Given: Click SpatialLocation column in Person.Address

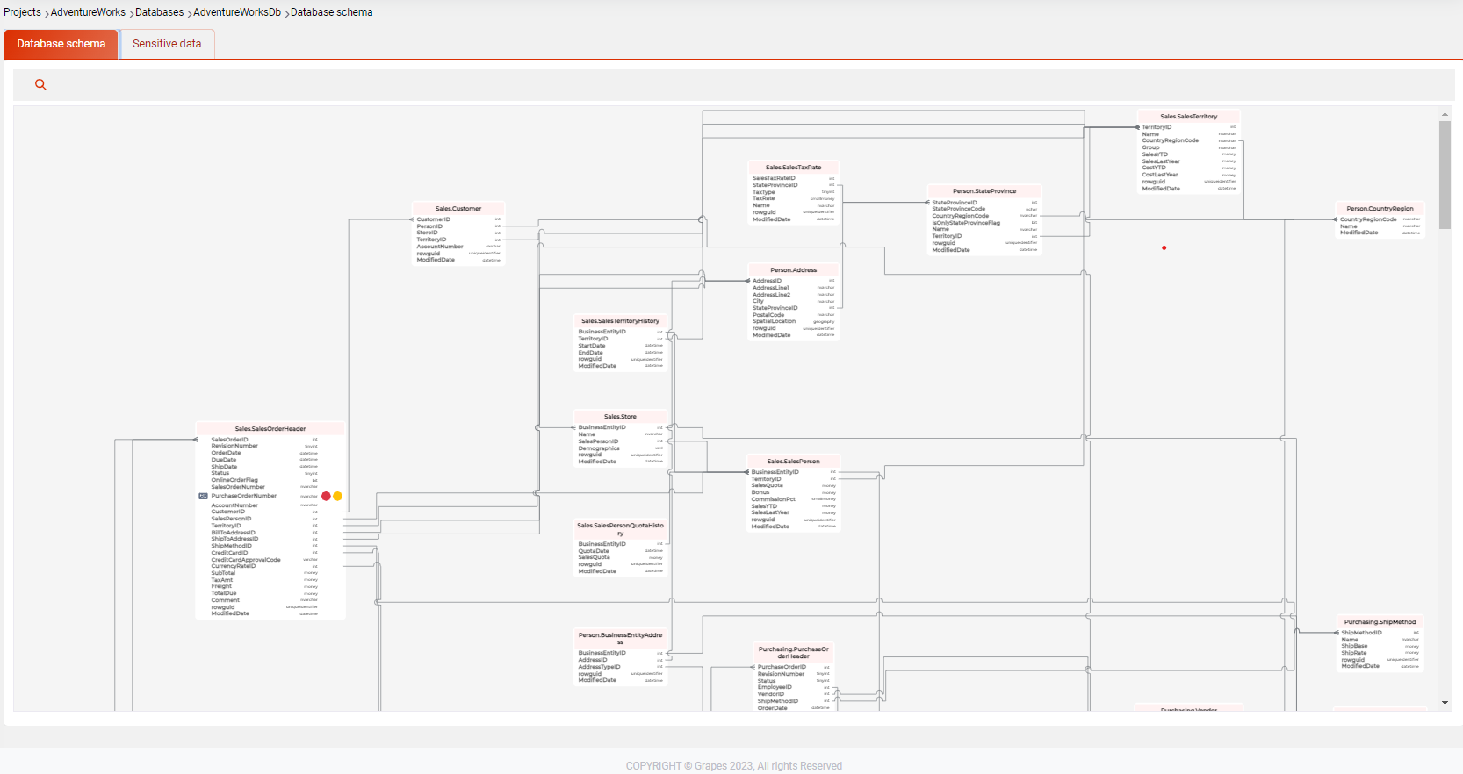Looking at the screenshot, I should pyautogui.click(x=774, y=321).
